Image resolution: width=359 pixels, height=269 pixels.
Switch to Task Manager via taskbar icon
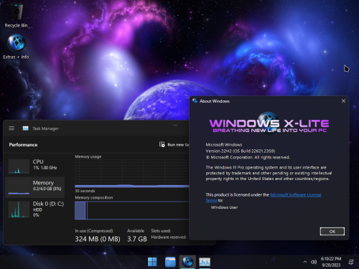(205, 262)
